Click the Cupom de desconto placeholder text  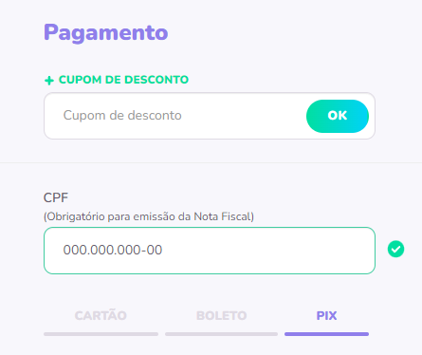pos(122,116)
